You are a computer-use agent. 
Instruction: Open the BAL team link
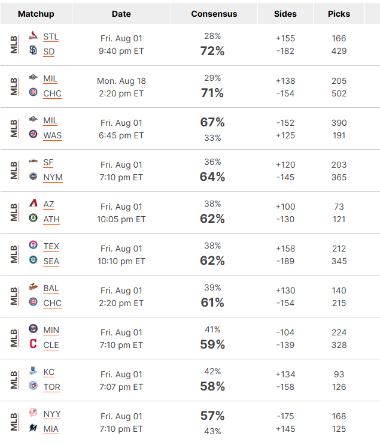[x=51, y=288]
